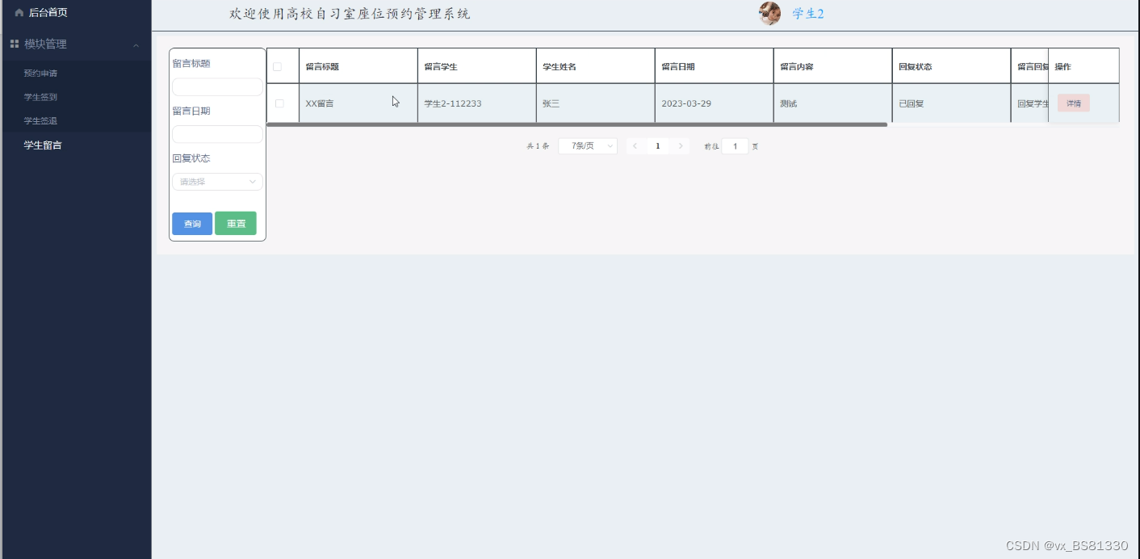
Task: Click the previous page arrow
Action: click(x=635, y=146)
